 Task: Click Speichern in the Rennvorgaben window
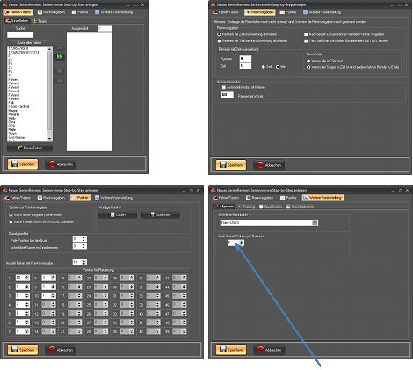[231, 165]
